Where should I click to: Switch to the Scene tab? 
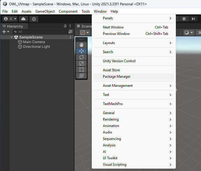click(x=84, y=26)
